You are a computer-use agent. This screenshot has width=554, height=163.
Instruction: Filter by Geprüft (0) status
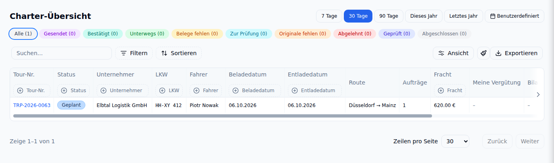coord(397,34)
